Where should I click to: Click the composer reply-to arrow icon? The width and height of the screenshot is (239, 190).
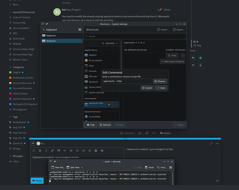[33, 143]
